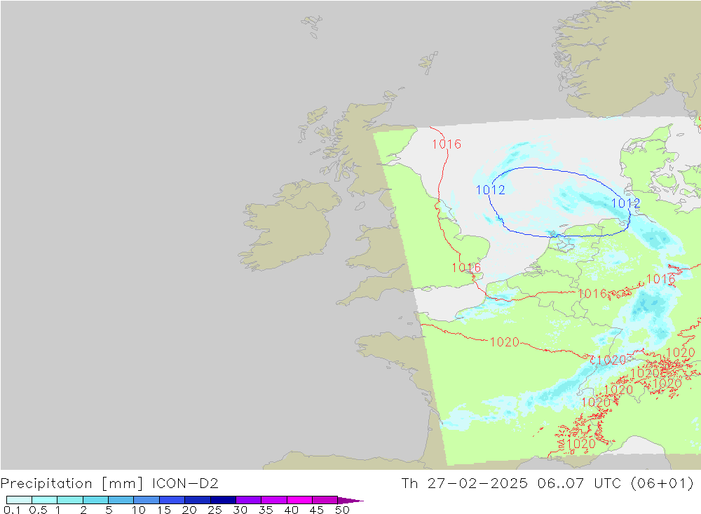Click the 1016 isobar label east of Scotland
The height and width of the screenshot is (514, 701).
446,144
